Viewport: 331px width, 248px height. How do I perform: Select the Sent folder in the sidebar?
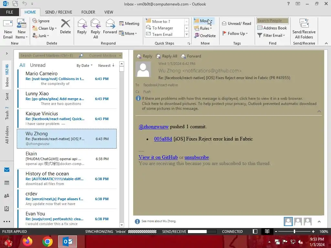[7, 96]
